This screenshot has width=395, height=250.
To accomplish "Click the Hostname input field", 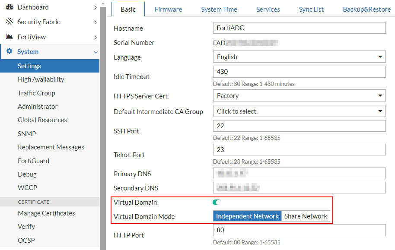I will [x=299, y=28].
